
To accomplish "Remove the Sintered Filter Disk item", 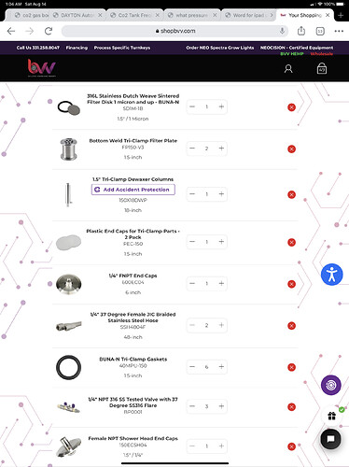I will (291, 107).
